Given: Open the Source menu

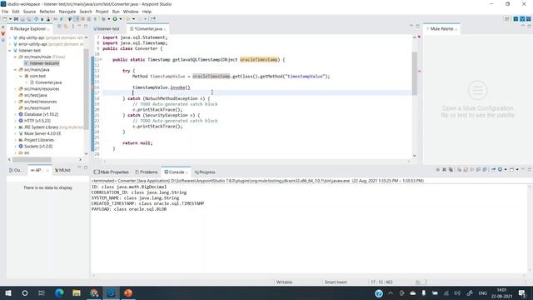Looking at the screenshot, I should [29, 12].
